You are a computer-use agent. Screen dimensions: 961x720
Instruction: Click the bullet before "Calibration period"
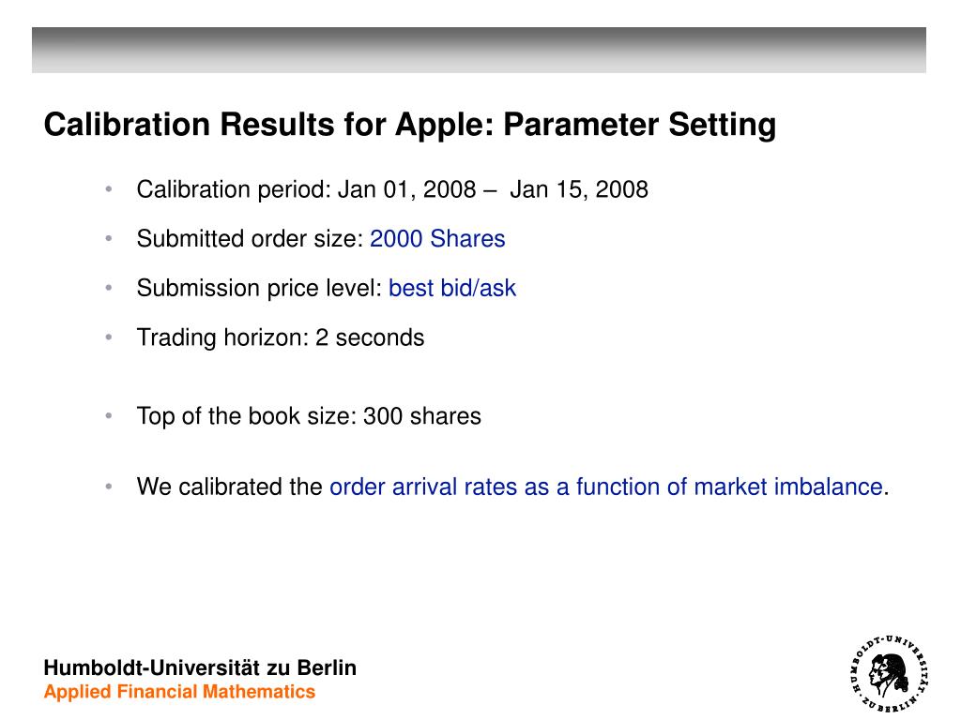pyautogui.click(x=109, y=189)
